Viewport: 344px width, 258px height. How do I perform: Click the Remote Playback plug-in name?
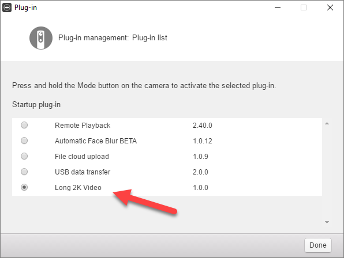[83, 126]
